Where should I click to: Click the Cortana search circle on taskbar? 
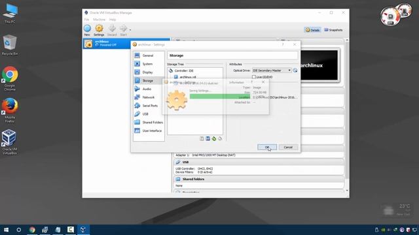coord(19,230)
